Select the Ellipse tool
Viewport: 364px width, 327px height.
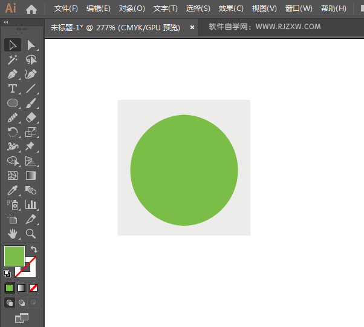point(13,103)
